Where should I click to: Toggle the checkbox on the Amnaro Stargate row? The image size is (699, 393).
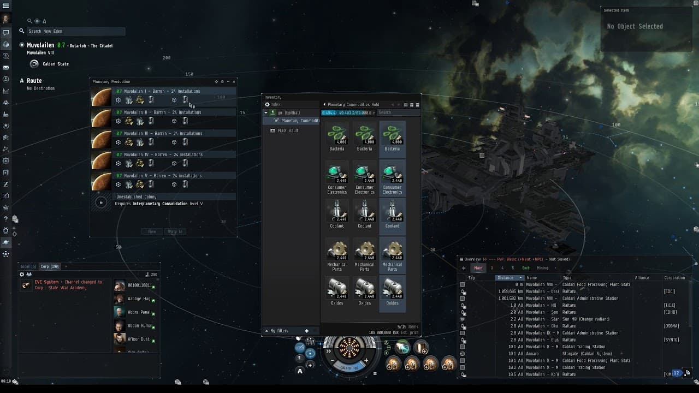(463, 354)
